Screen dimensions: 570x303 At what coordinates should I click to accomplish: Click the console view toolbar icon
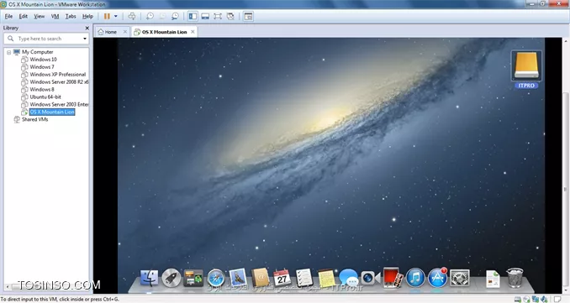[248, 16]
